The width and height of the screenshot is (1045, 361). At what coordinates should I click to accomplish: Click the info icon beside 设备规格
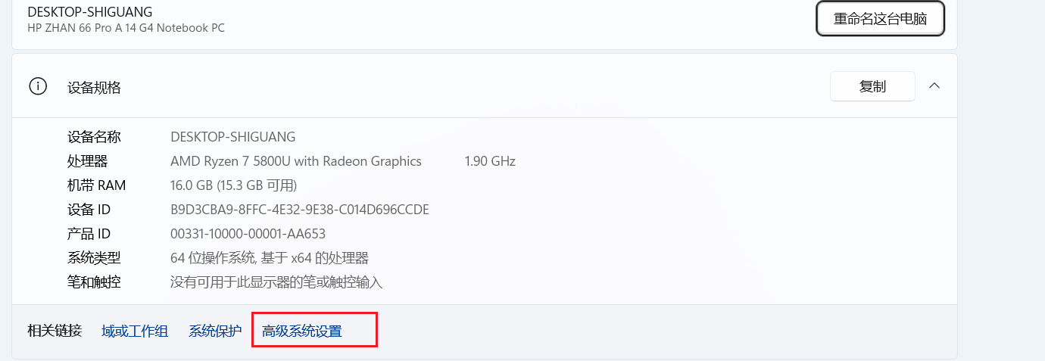37,86
